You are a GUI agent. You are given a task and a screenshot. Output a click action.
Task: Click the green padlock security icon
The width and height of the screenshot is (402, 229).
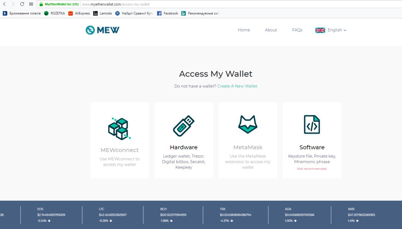(41, 4)
